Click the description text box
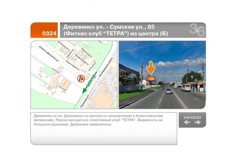235x166 pixels. (x=104, y=128)
